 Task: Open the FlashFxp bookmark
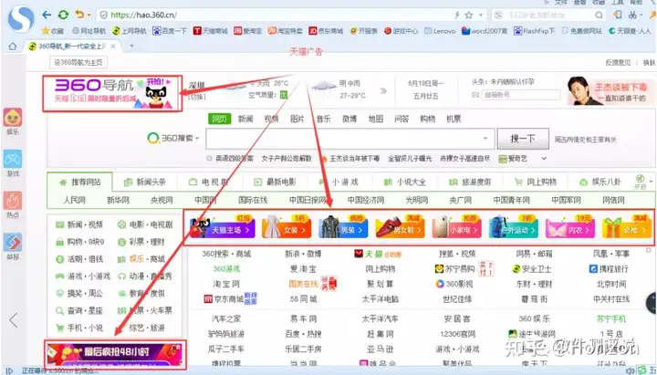(x=534, y=31)
